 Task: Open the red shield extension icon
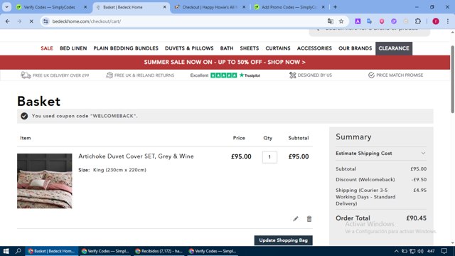tap(382, 21)
